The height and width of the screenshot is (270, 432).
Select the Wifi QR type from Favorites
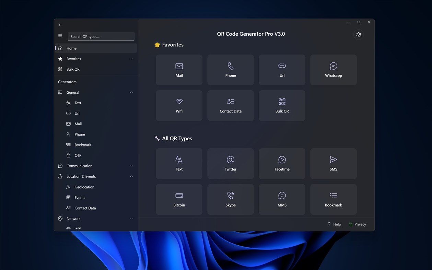pos(179,105)
